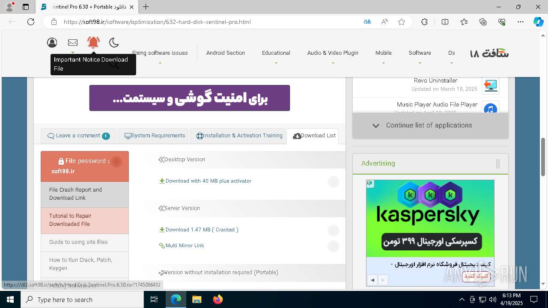Open the Extensions puzzle icon
The width and height of the screenshot is (548, 308).
tap(424, 22)
